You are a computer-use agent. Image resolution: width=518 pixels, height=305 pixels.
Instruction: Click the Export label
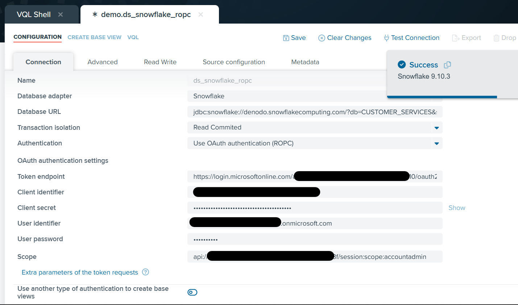[471, 38]
